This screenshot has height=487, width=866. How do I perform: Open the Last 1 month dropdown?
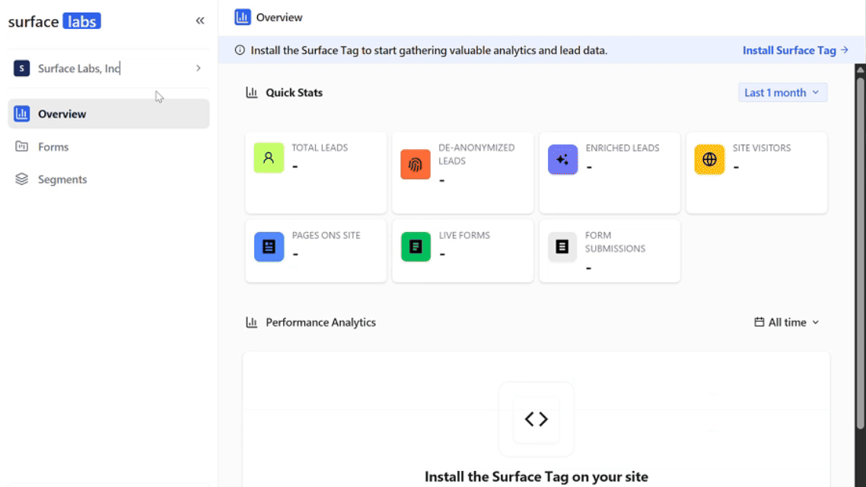tap(782, 92)
